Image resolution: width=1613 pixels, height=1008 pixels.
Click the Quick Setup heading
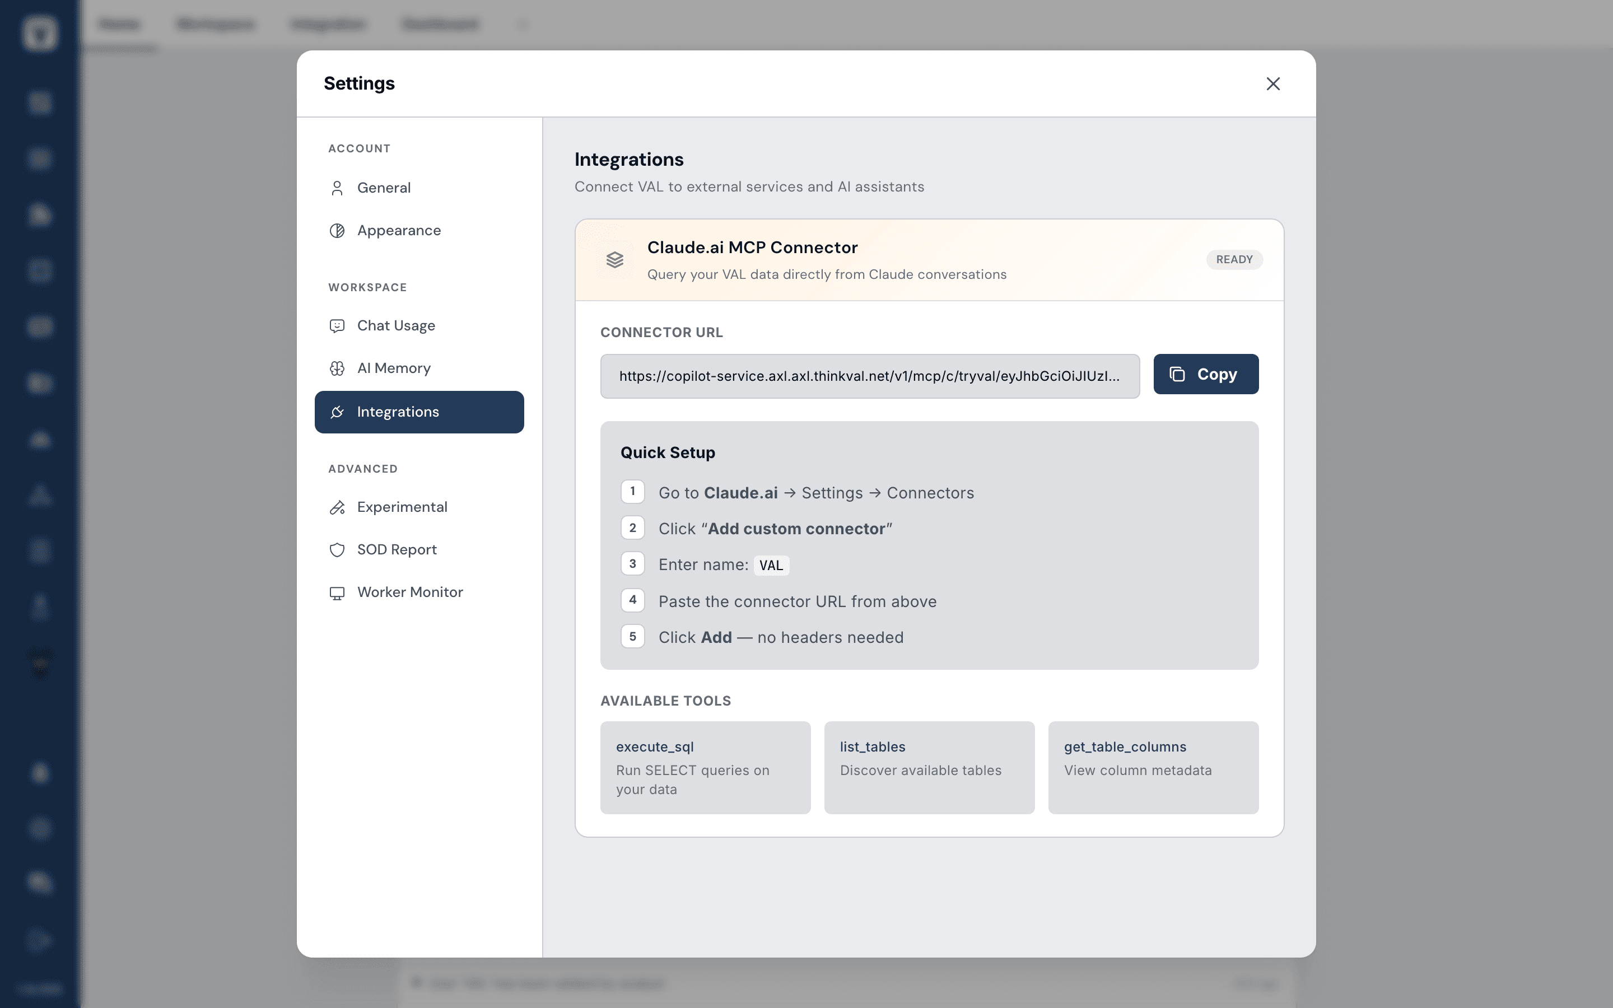(x=668, y=452)
